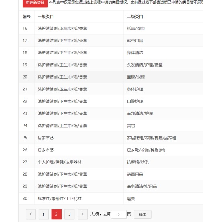
Task: Select row 27 按摩椅/沙发
Action: pyautogui.click(x=111, y=162)
